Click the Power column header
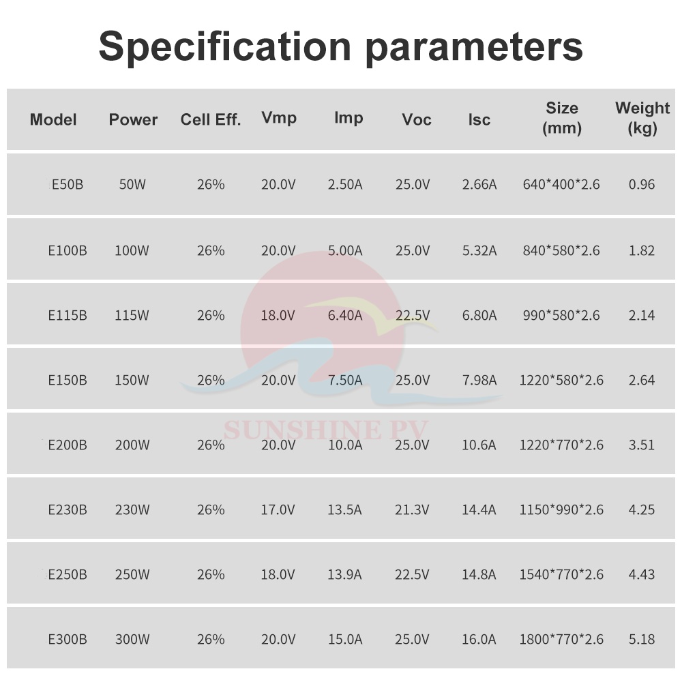 [x=133, y=119]
